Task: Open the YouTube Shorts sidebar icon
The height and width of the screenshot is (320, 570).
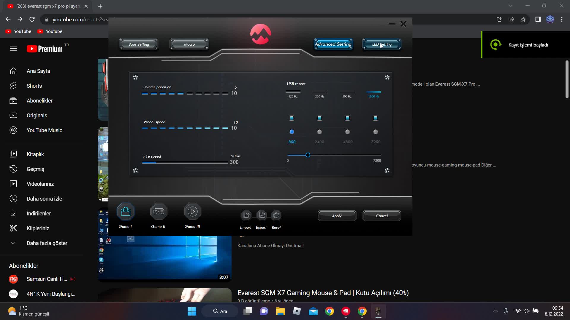Action: click(x=13, y=86)
